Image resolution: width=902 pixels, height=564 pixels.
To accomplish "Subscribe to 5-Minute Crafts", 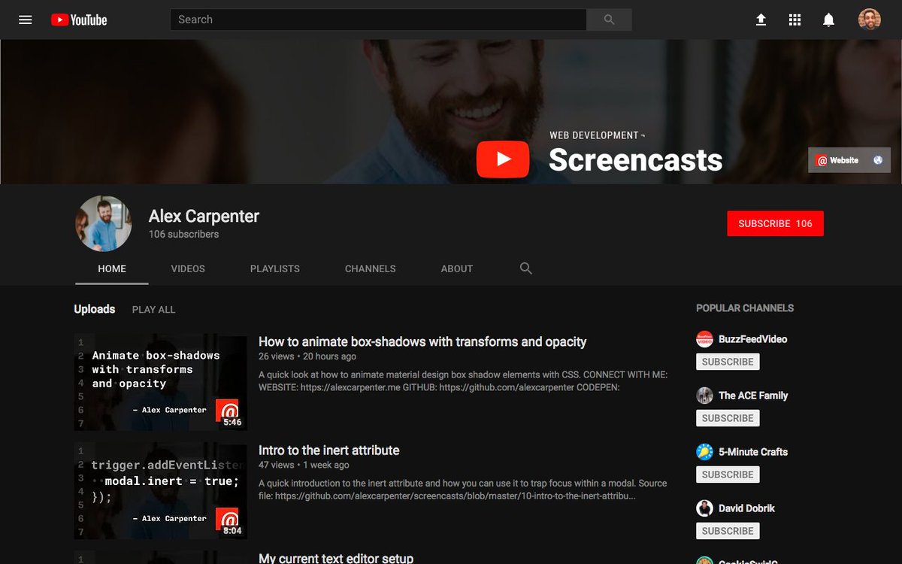I will 728,475.
